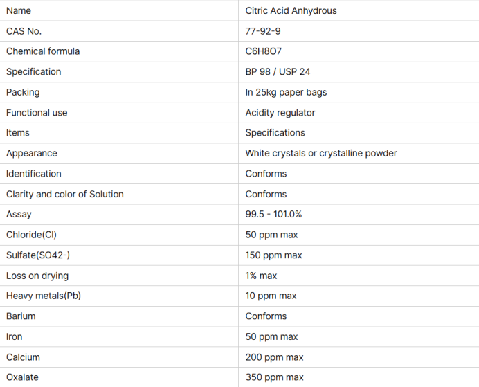Screen dimensions: 479x387
Task: Select the "Oxalate" row label
Action: (x=22, y=377)
